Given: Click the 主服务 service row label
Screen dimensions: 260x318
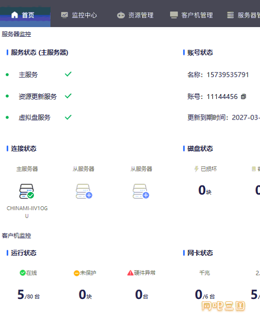Looking at the screenshot, I should (x=28, y=74).
